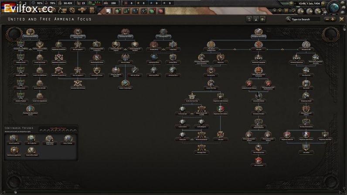Viewport: 347px width, 195px height.
Task: Click the Join Allies focus icon
Action: point(306,147)
